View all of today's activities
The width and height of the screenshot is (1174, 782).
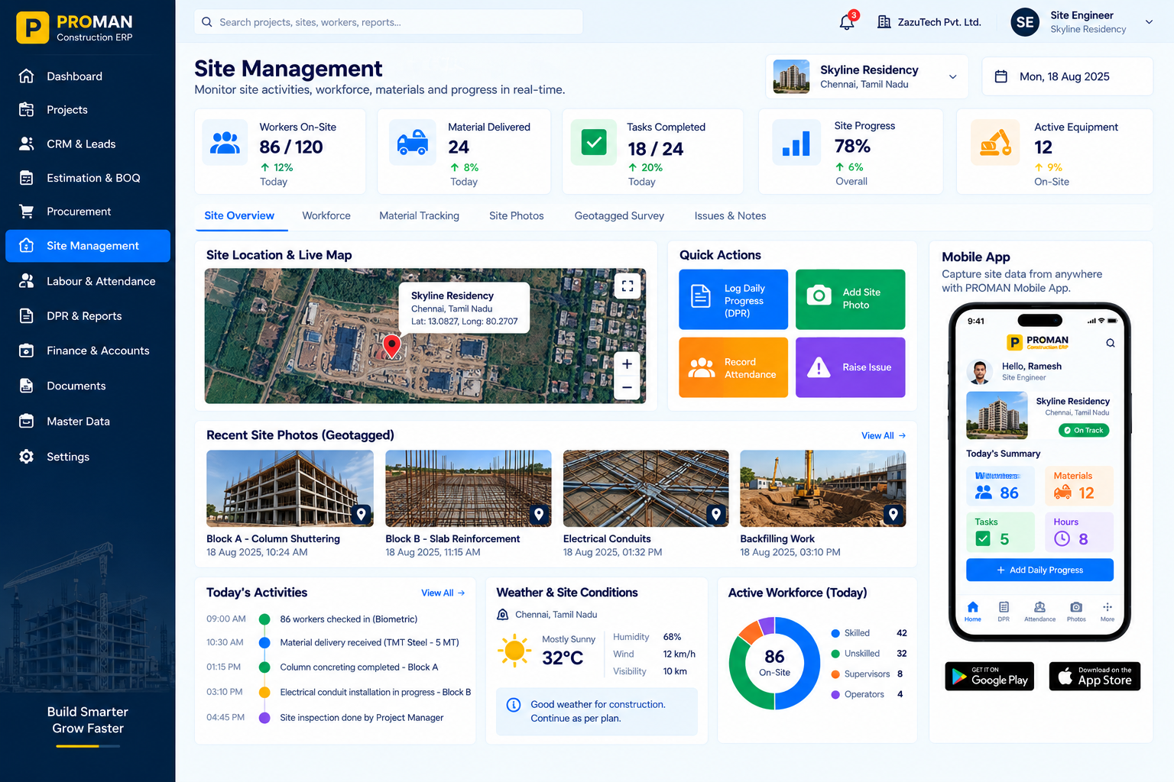[x=443, y=593]
